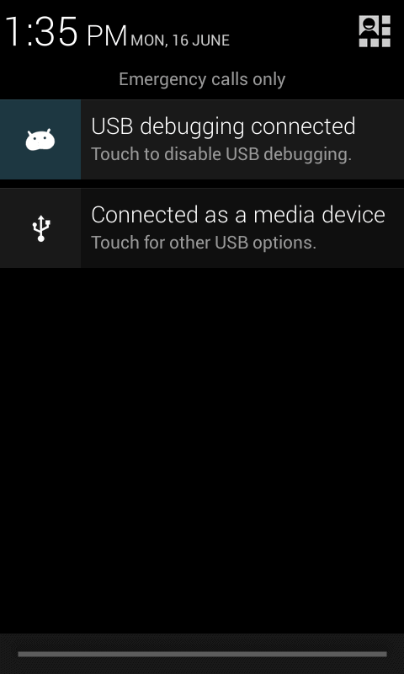The width and height of the screenshot is (404, 674).
Task: Open the USB debugging connected notification
Action: coord(202,140)
